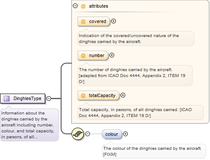
Task: Select the colour element box
Action: tap(112, 134)
